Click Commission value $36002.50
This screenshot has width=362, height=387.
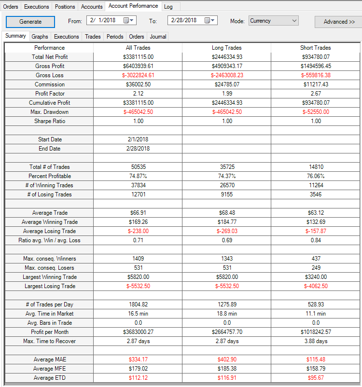pos(138,84)
